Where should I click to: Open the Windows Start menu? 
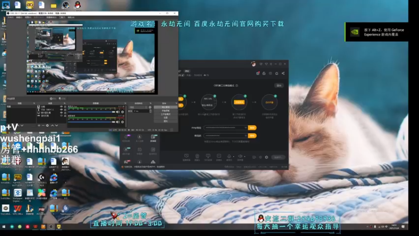(4, 227)
